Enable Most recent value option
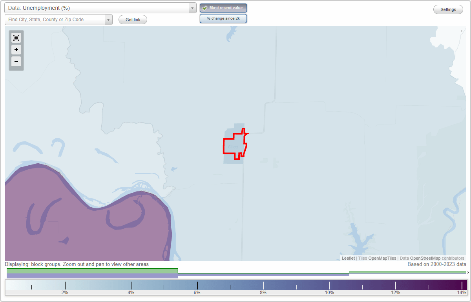This screenshot has width=471, height=302. tap(223, 8)
